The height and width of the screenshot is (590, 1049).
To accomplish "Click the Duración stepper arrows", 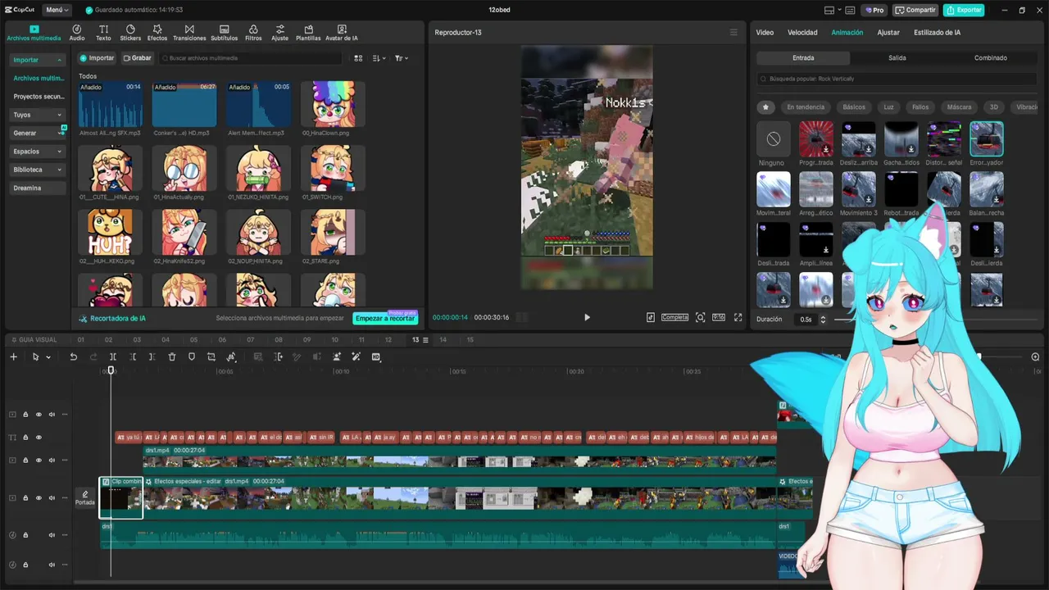I will pos(824,319).
